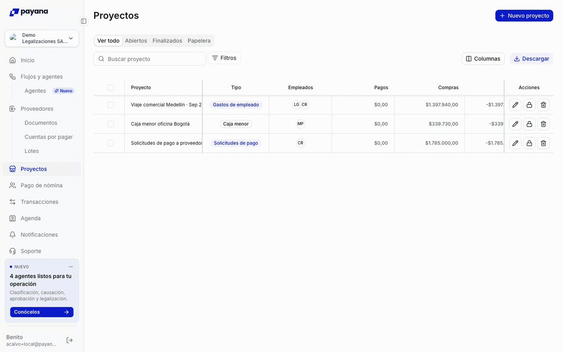
Task: Click the Solicitudes de pago type tag
Action: (236, 143)
